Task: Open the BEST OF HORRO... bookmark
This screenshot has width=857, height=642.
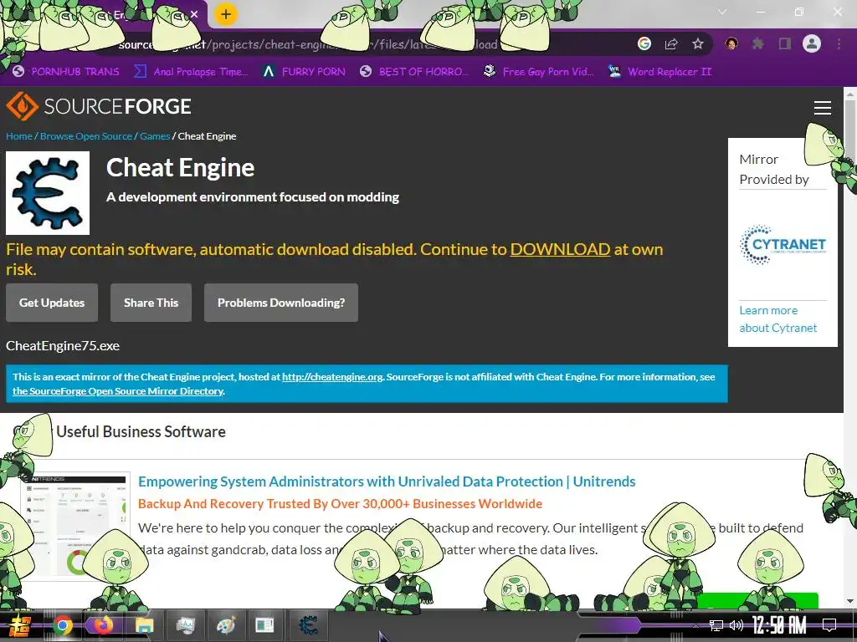Action: [x=413, y=72]
